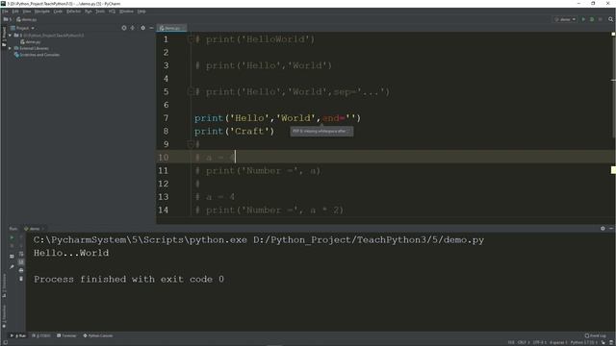Click the print output icon in Run panel
Image resolution: width=616 pixels, height=346 pixels.
[21, 270]
